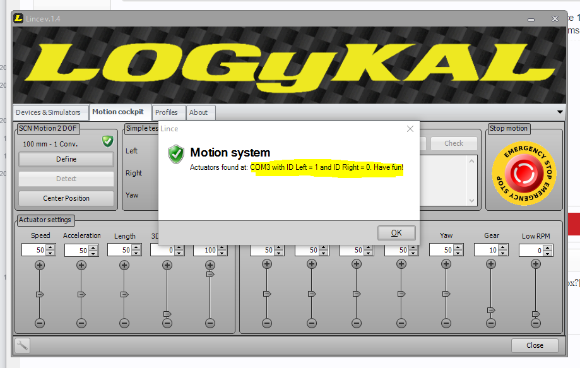Click the plus icon above the Acceleration slider

(81, 265)
